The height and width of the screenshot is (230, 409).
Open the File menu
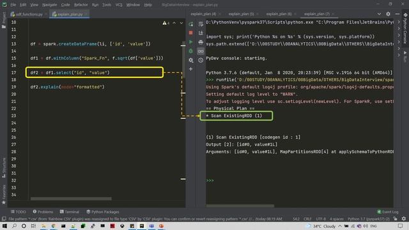13,4
